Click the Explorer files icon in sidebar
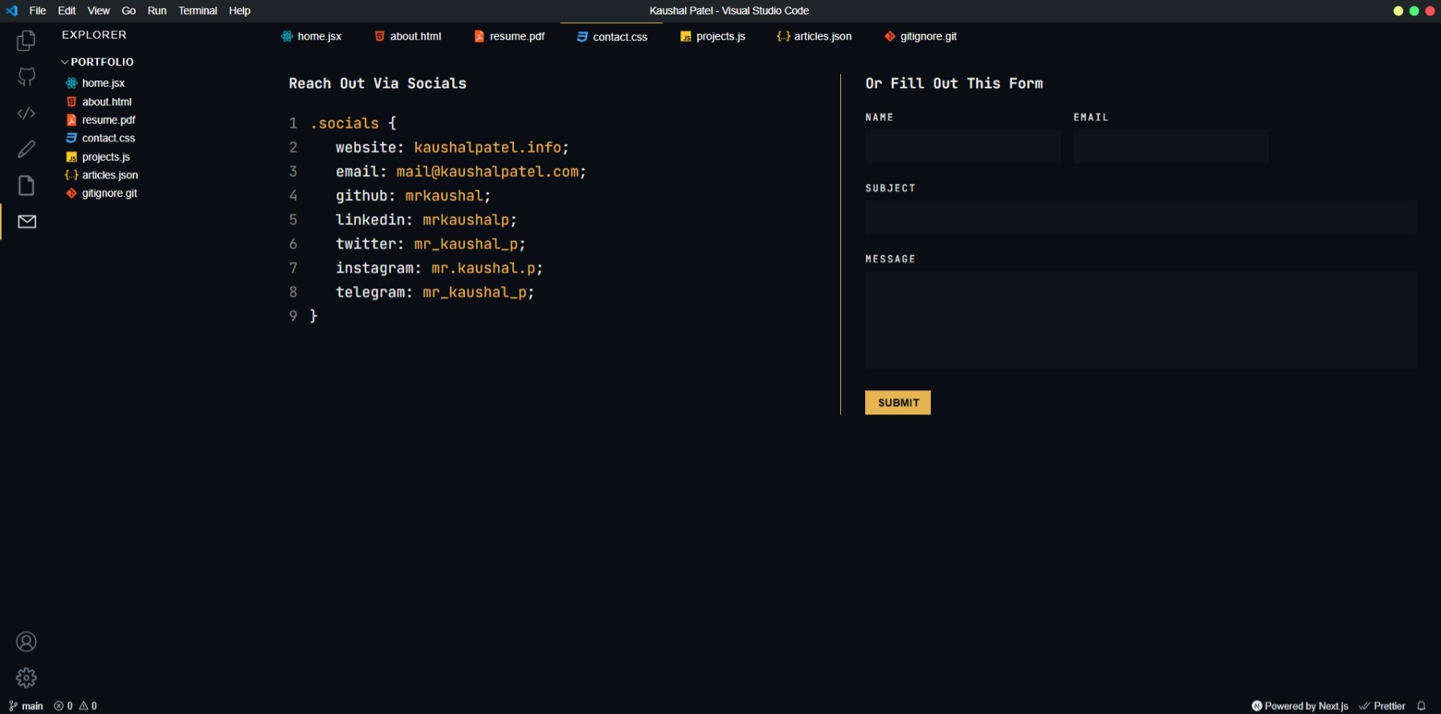 point(27,41)
